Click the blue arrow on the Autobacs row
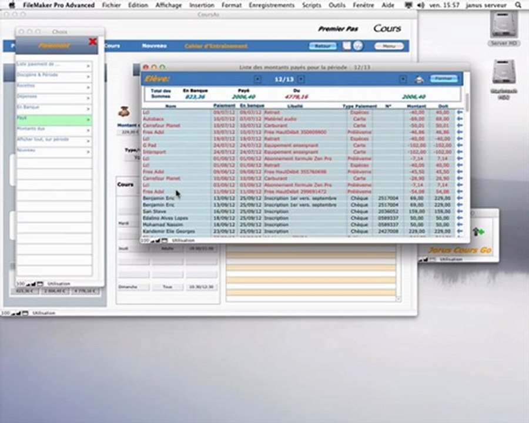 tap(460, 119)
